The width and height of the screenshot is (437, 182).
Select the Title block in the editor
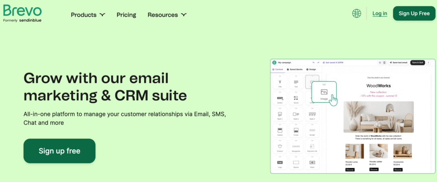280,83
